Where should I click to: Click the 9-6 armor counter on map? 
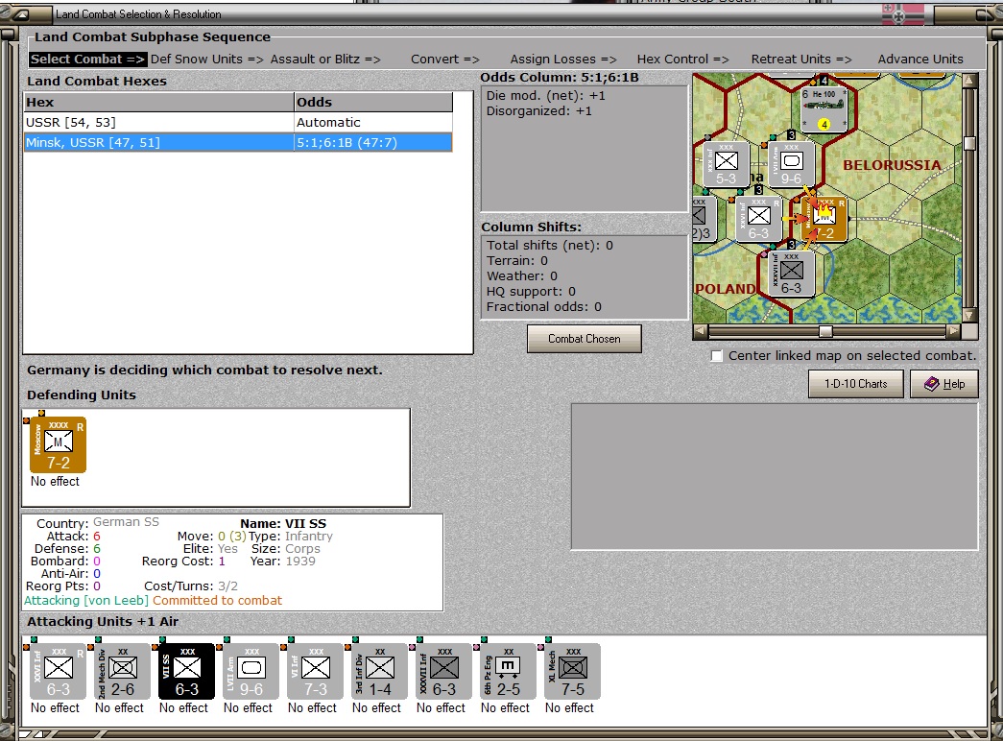pos(791,164)
